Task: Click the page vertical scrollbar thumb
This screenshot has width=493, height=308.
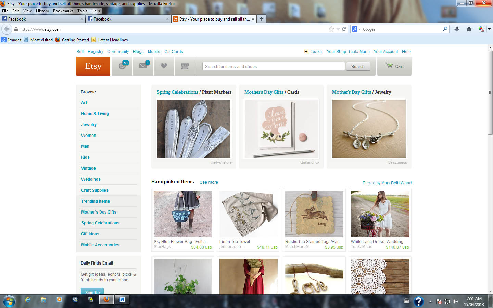Action: 490,92
